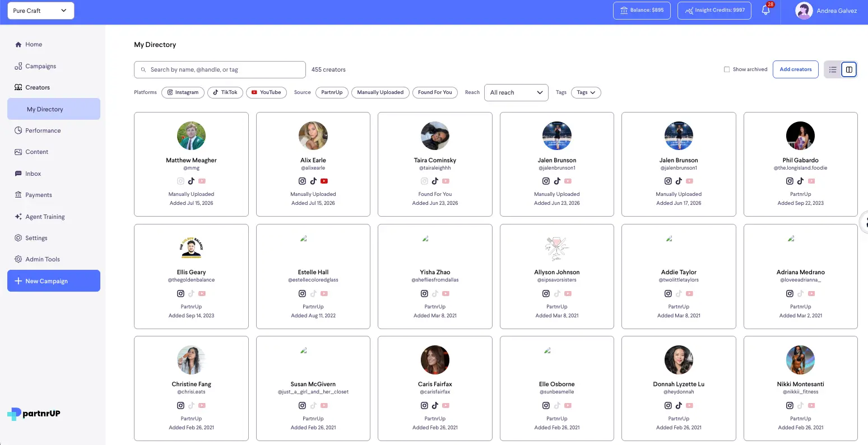Open Campaigns in the sidebar
Image resolution: width=868 pixels, height=445 pixels.
click(x=40, y=66)
